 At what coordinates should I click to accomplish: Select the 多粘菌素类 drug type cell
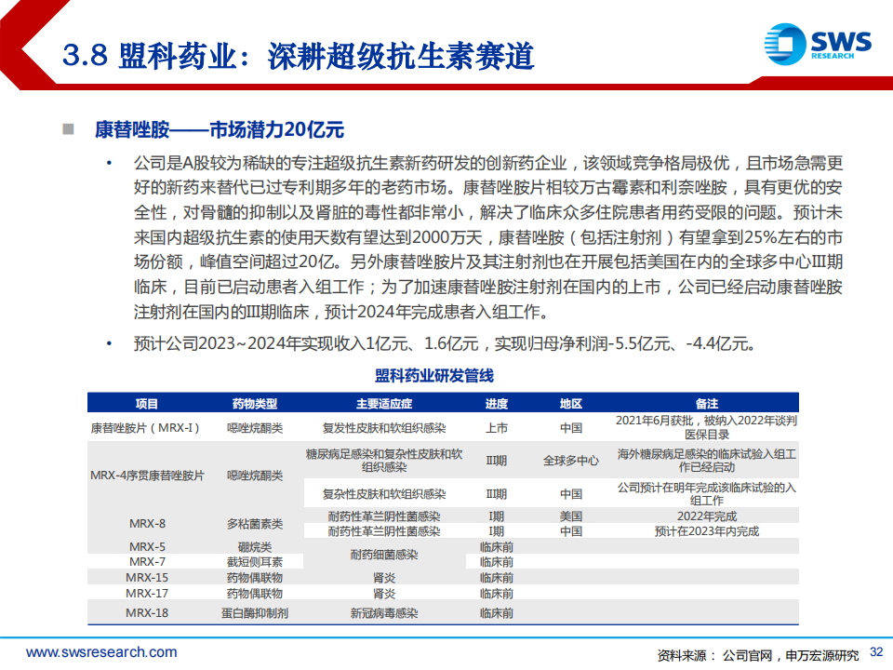[255, 524]
